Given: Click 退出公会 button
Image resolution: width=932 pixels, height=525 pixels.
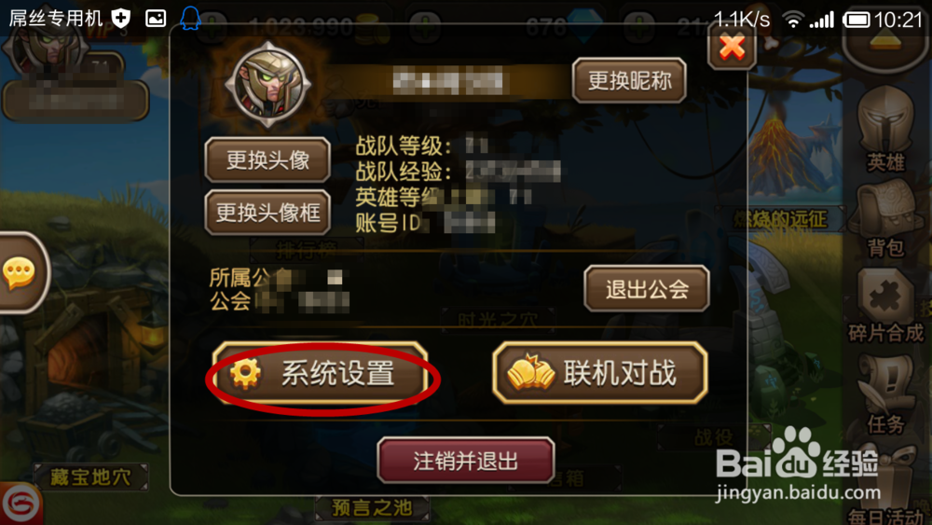Looking at the screenshot, I should pyautogui.click(x=647, y=289).
